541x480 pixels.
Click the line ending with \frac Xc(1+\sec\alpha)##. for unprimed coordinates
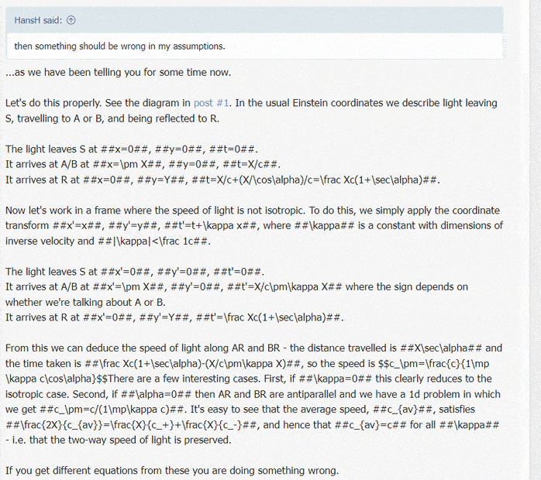click(222, 180)
